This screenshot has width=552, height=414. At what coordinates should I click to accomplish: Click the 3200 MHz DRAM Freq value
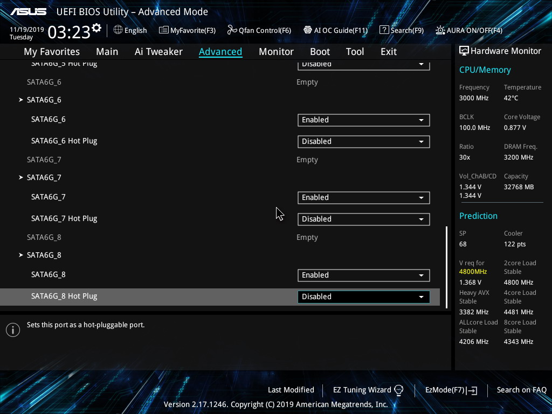coord(518,157)
